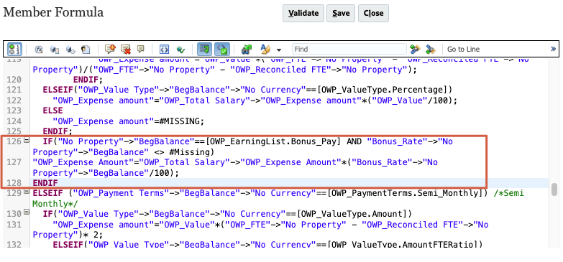Open the highlight color dropdown arrow
The image size is (563, 262).
click(279, 50)
